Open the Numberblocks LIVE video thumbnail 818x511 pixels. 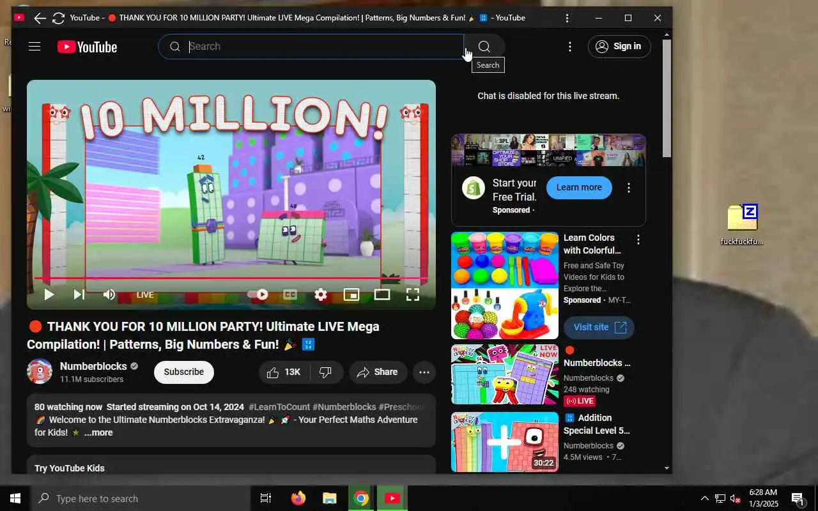tap(505, 374)
